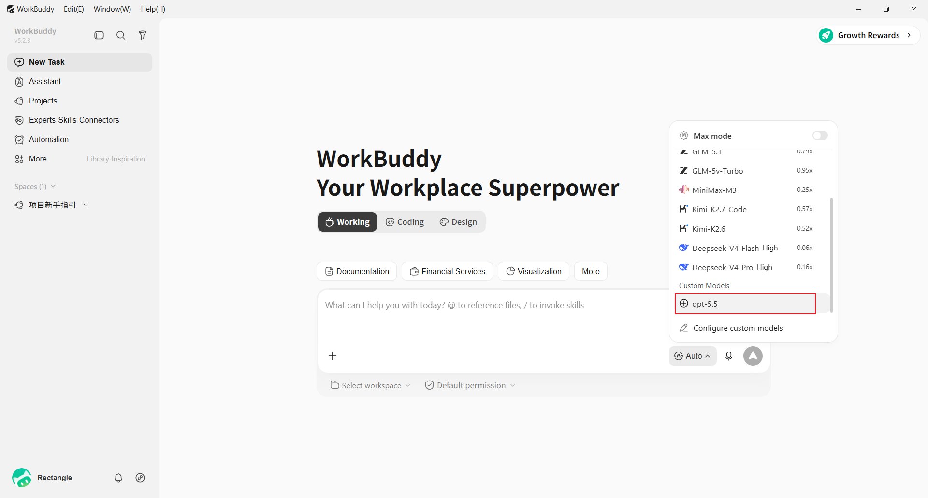Start a New Task

click(80, 62)
